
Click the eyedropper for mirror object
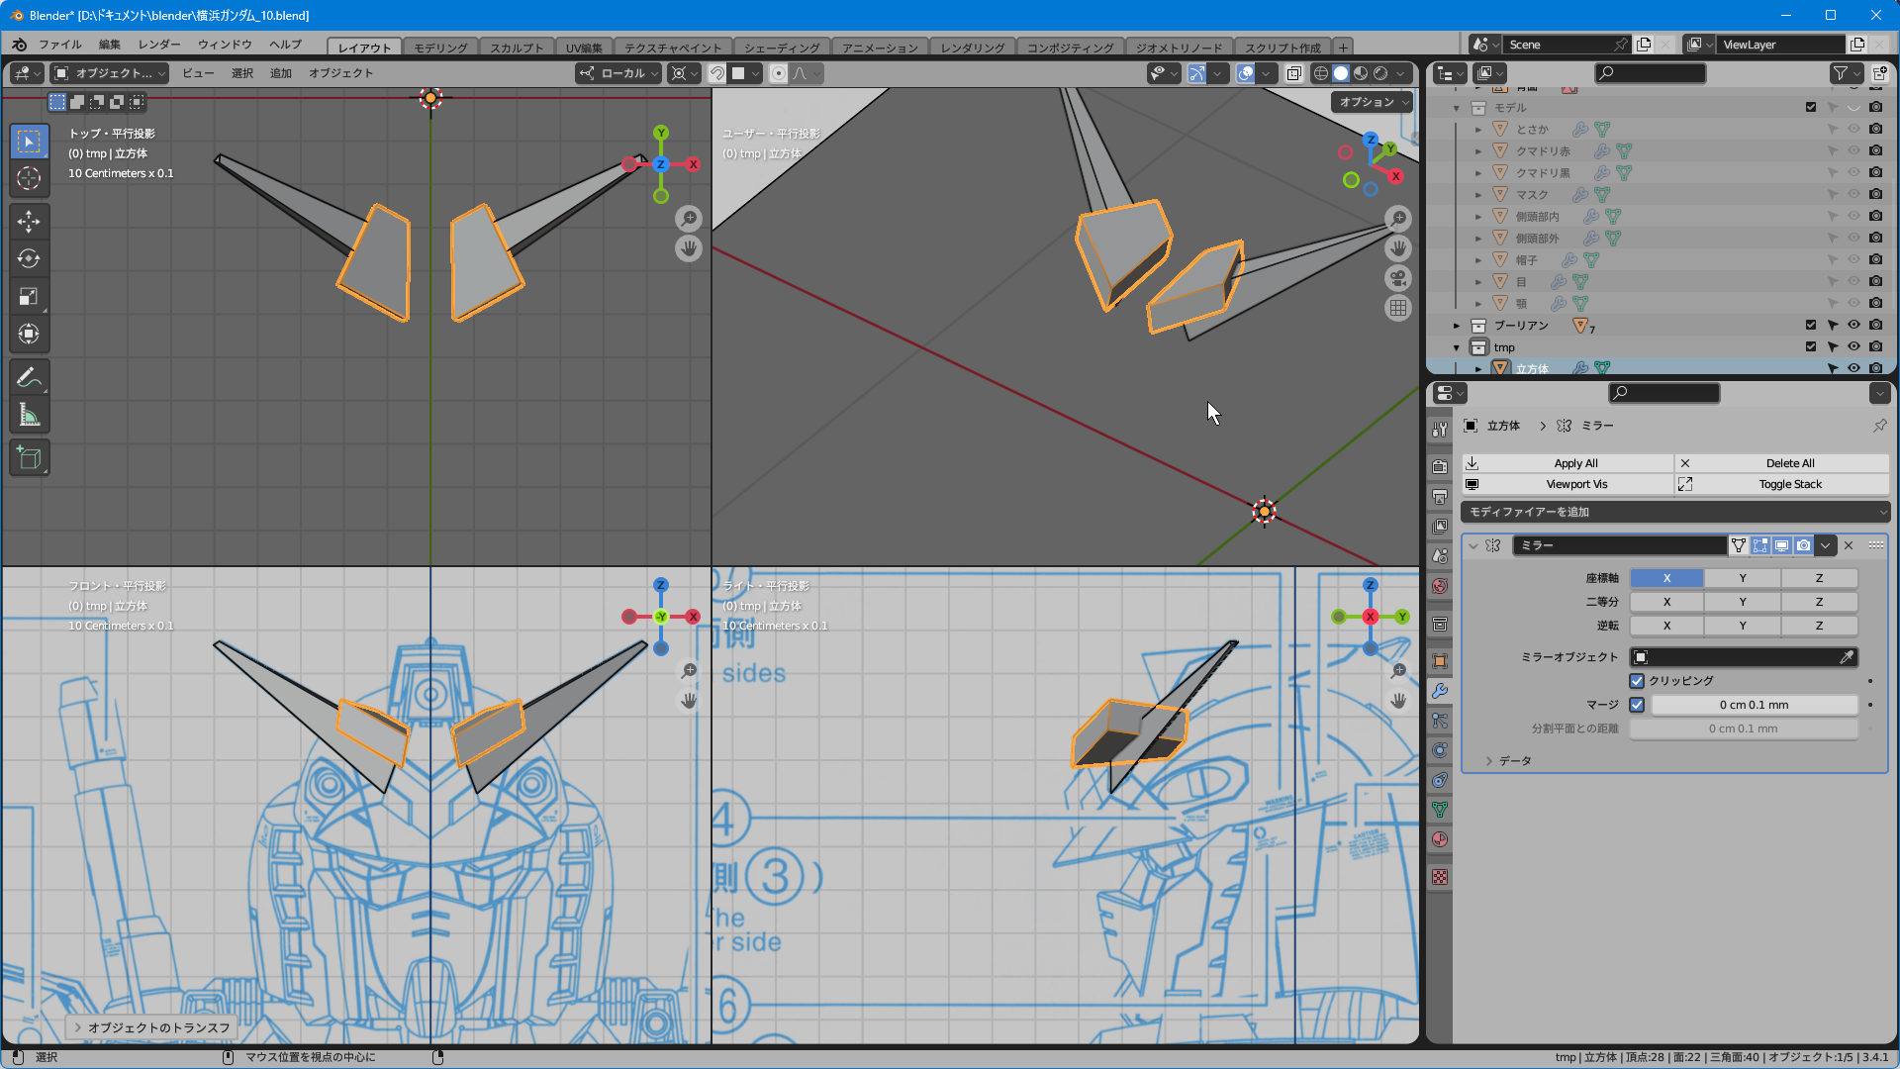[x=1847, y=657]
